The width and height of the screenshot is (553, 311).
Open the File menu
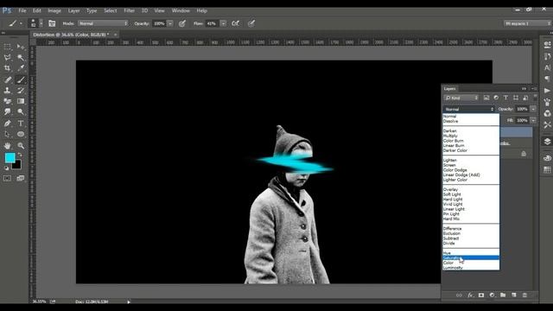22,10
